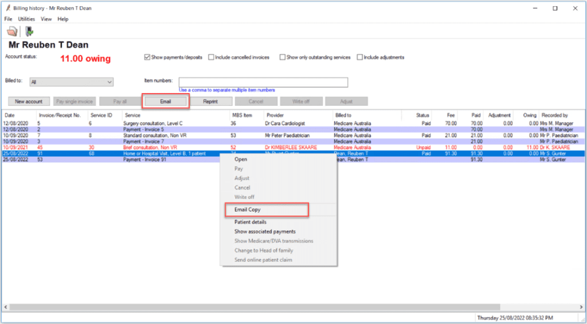Select Show associated payments menu entry
This screenshot has width=587, height=324.
(x=265, y=231)
